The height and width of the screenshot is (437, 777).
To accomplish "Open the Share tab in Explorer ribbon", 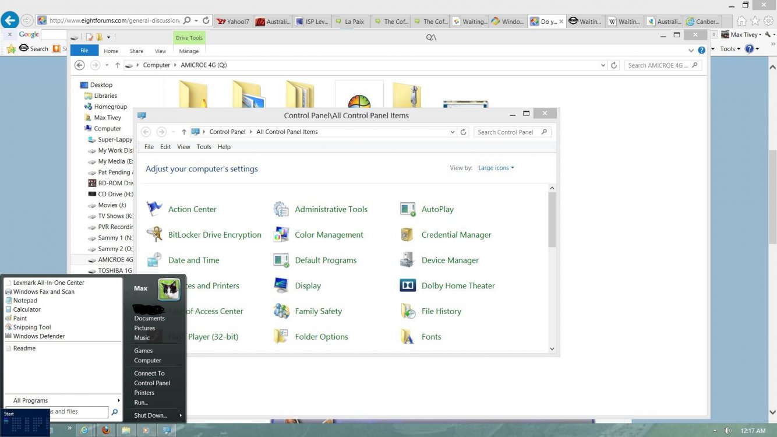I will click(136, 51).
